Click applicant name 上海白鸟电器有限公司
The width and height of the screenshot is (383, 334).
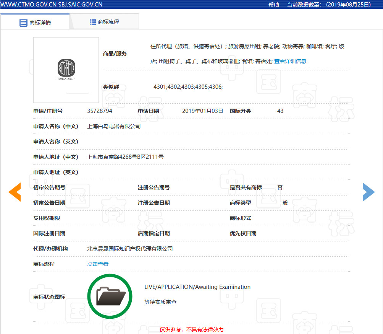[114, 126]
